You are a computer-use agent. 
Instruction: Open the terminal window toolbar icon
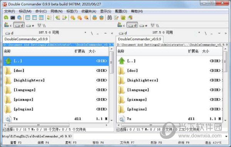coord(13,18)
